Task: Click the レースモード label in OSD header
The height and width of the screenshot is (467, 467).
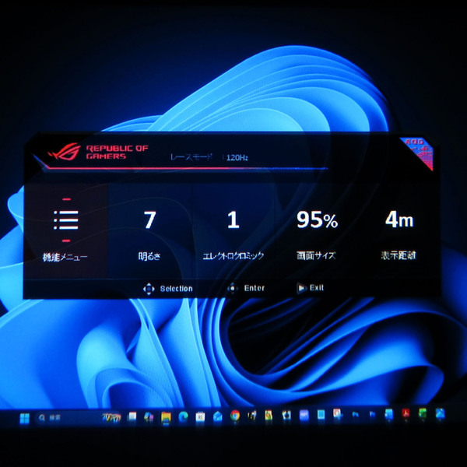Action: [x=191, y=157]
